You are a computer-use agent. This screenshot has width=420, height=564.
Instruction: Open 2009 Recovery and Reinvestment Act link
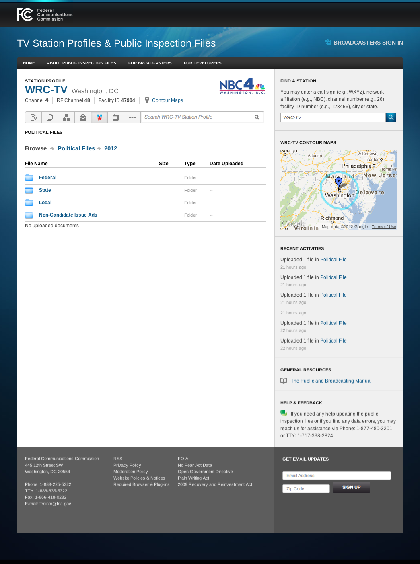coord(215,484)
